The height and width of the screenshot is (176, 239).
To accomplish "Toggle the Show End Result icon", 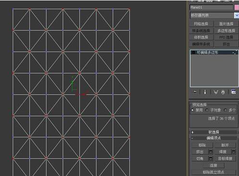I will click(205, 92).
